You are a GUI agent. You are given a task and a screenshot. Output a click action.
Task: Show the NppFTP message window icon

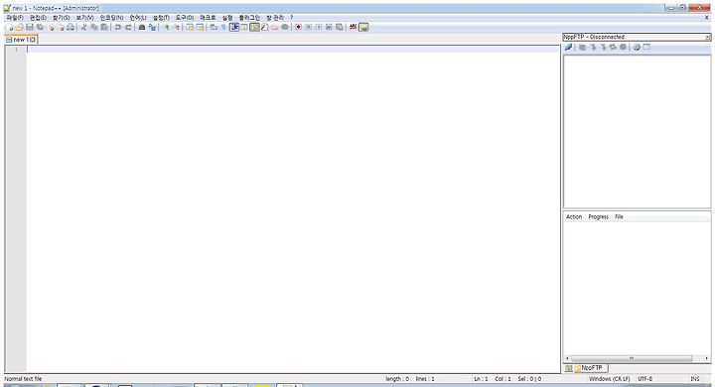click(x=646, y=47)
